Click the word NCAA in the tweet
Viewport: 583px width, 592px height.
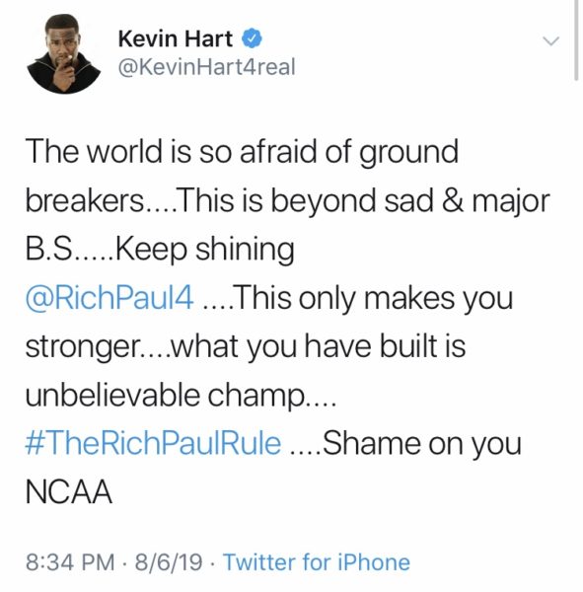click(69, 492)
